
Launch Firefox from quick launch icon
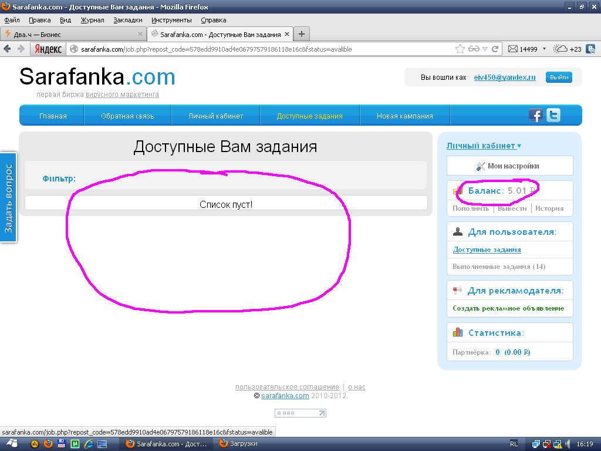48,444
